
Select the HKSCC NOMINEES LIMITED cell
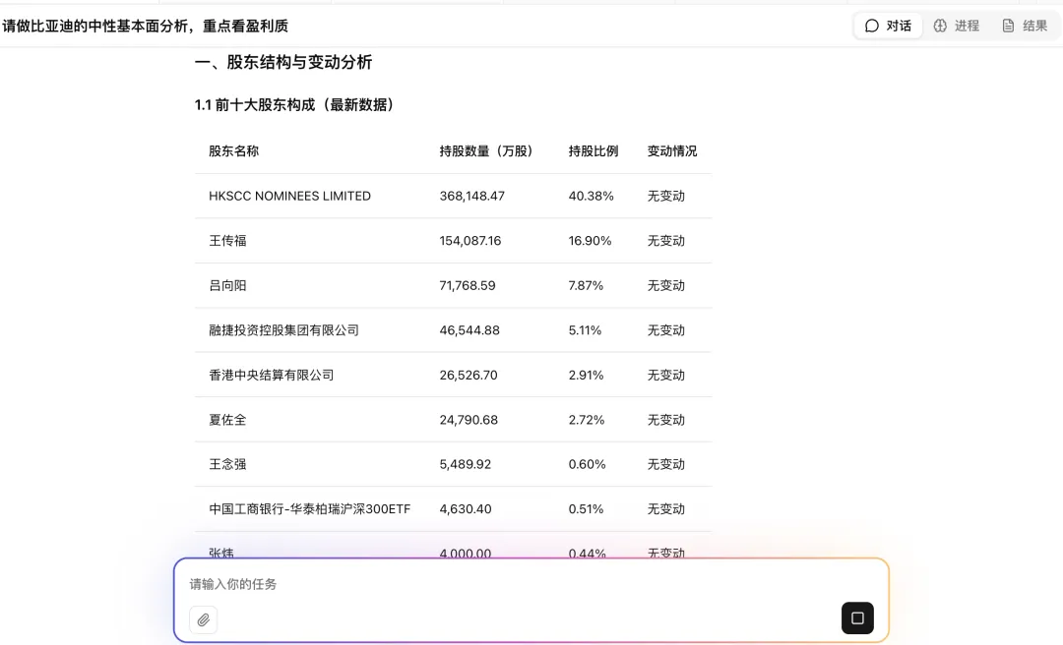click(289, 196)
